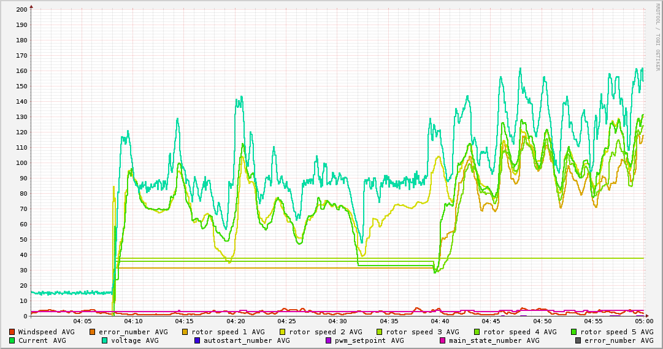Select the 'Windspeed AVG' legend label

point(46,332)
